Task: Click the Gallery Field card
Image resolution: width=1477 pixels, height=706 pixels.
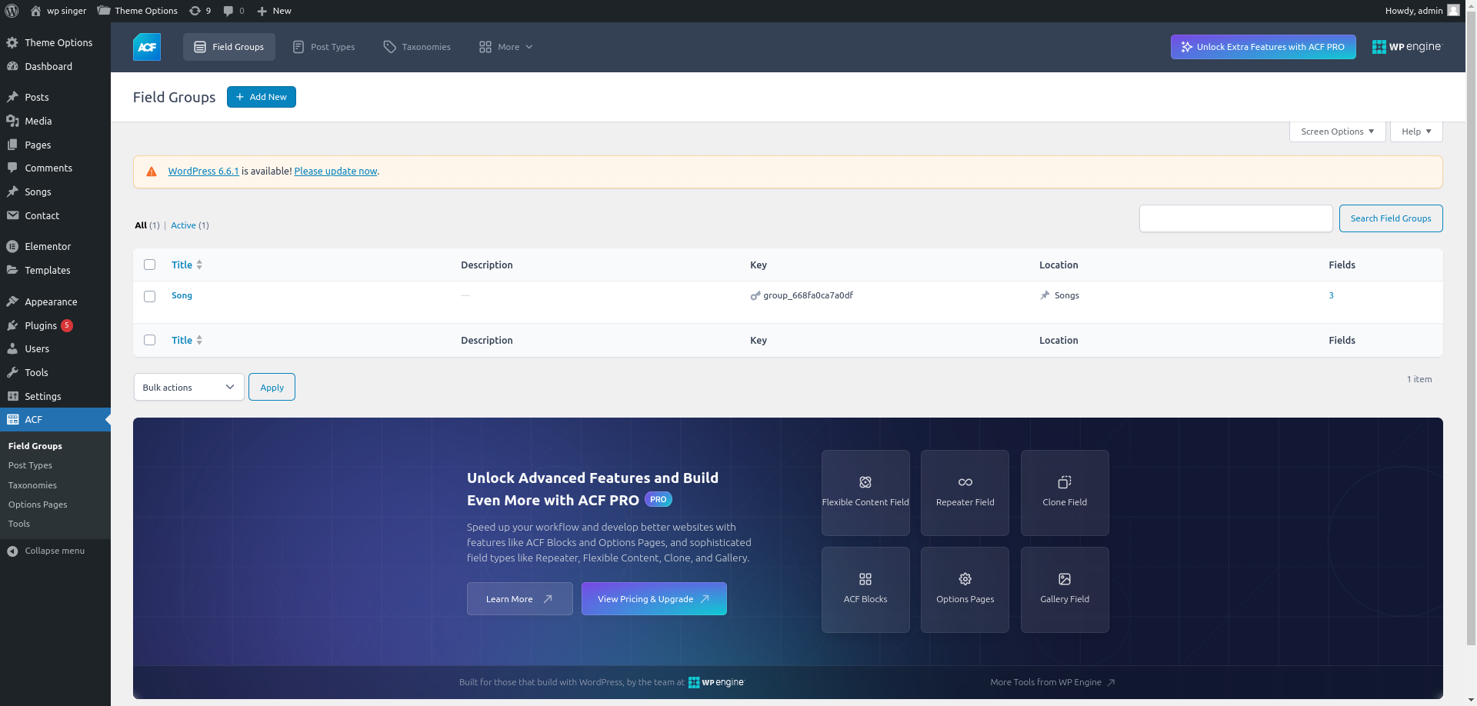Action: click(1065, 590)
